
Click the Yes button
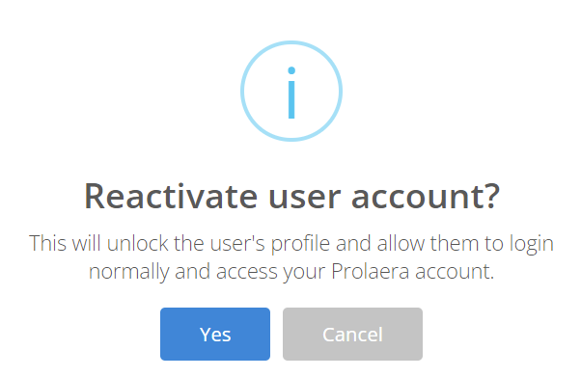tap(215, 334)
